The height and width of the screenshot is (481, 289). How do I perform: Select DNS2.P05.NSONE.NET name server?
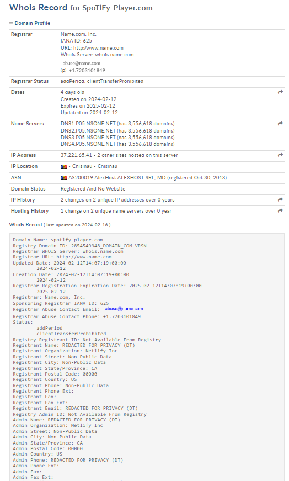[88, 131]
